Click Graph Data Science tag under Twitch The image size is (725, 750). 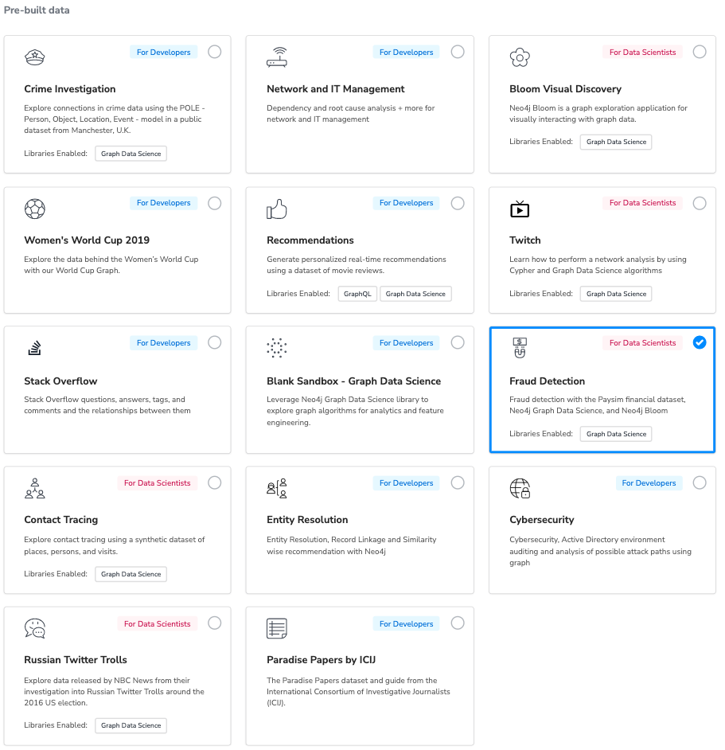[x=616, y=294]
